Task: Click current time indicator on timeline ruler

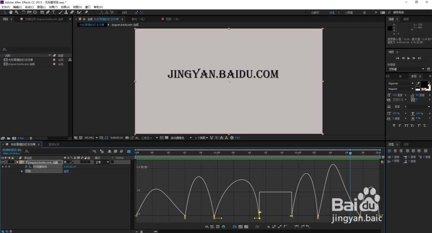Action: pos(350,153)
